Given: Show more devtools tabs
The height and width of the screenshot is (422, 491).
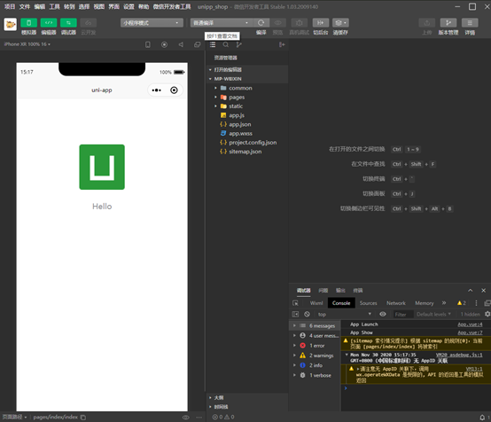Looking at the screenshot, I should (444, 302).
